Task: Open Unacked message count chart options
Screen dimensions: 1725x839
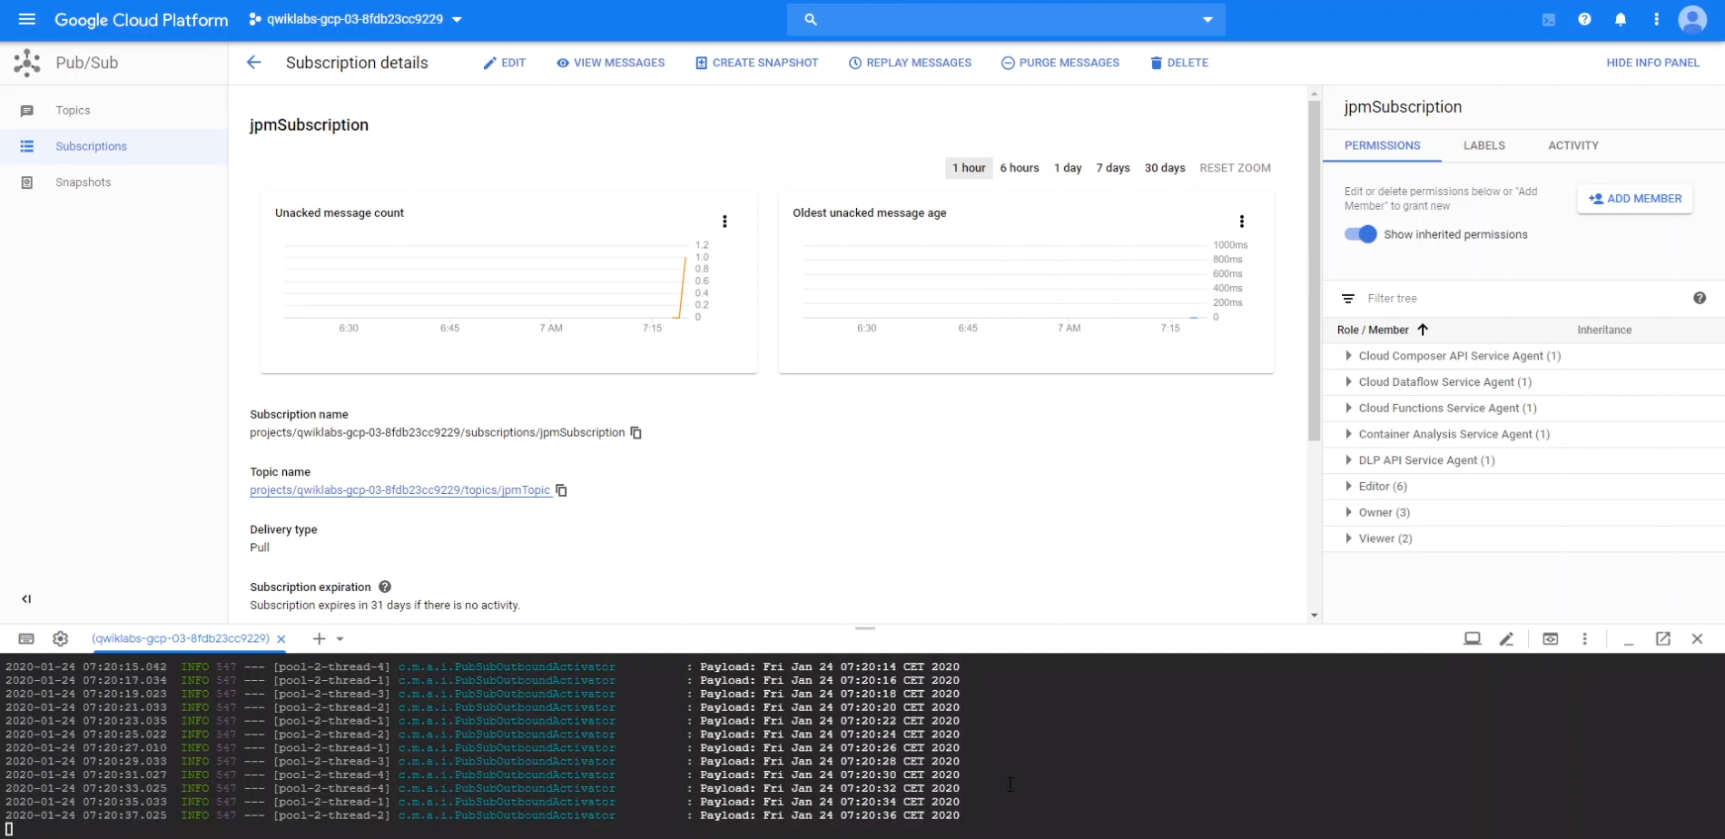Action: (x=724, y=222)
